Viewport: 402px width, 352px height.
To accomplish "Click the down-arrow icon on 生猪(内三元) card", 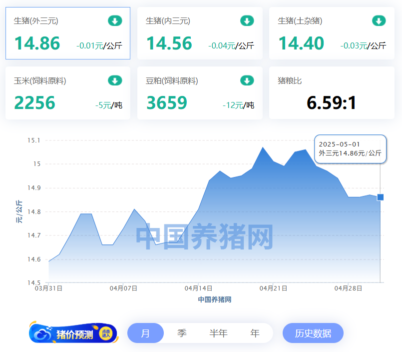I will pos(247,21).
